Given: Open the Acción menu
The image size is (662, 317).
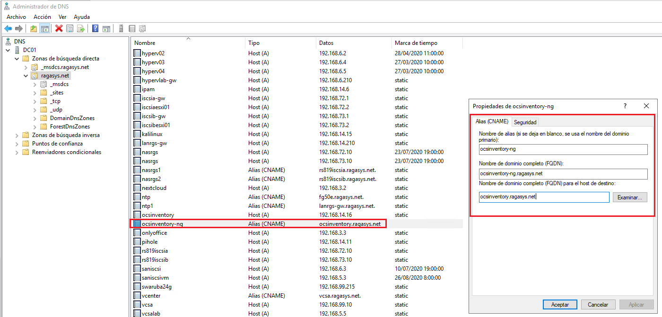Looking at the screenshot, I should pyautogui.click(x=42, y=17).
